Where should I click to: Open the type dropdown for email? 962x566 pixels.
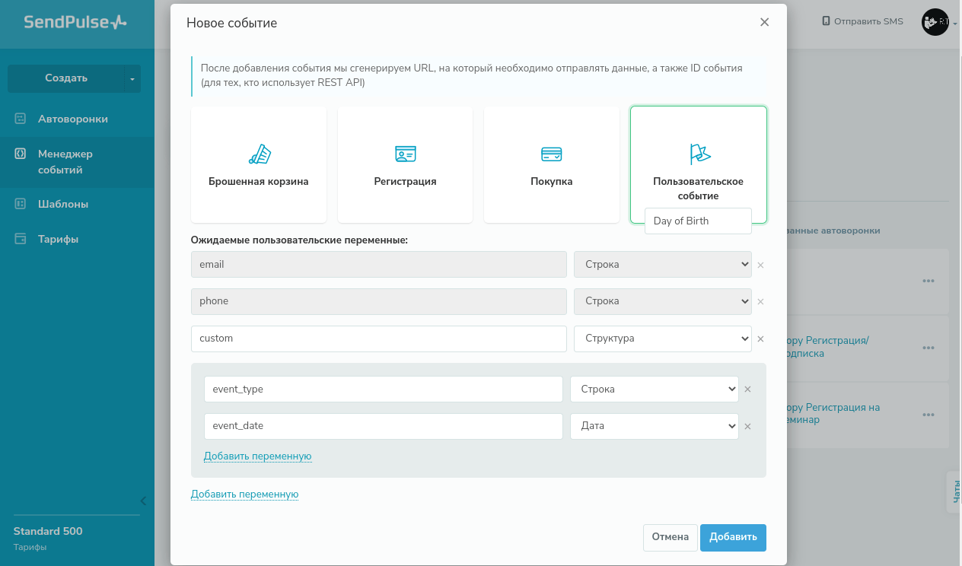tap(662, 265)
